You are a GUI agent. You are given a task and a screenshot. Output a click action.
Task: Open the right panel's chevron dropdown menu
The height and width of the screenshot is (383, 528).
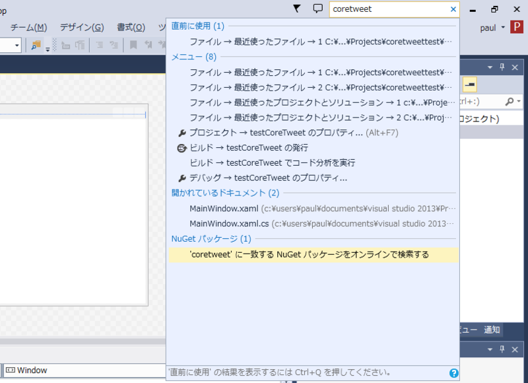[x=489, y=67]
